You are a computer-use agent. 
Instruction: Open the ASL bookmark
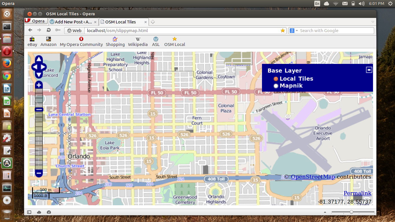pos(156,42)
